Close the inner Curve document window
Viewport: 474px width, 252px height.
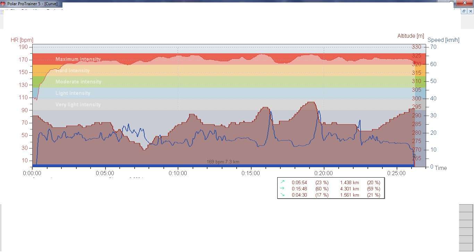(x=471, y=11)
